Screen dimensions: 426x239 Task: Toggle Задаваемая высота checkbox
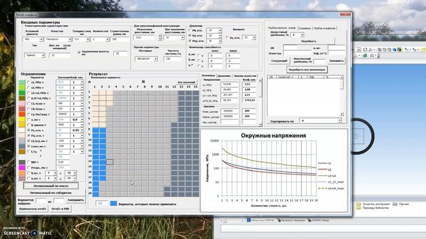(79, 52)
